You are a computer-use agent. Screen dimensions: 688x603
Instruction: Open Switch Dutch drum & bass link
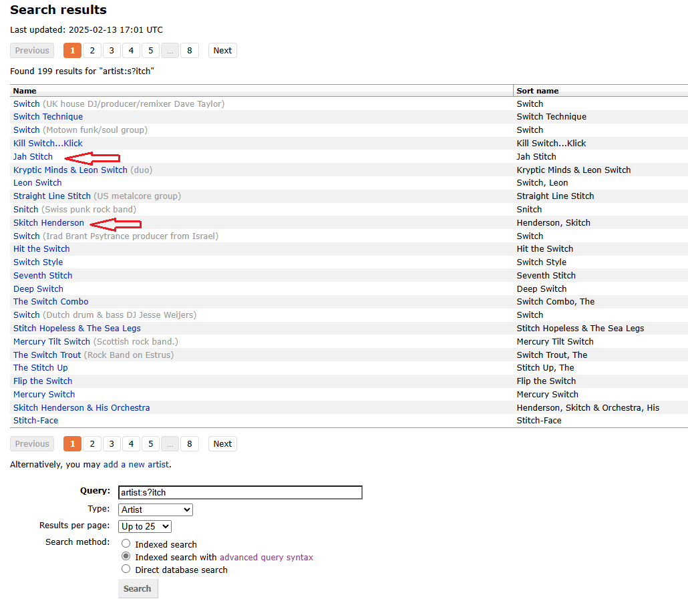(26, 315)
